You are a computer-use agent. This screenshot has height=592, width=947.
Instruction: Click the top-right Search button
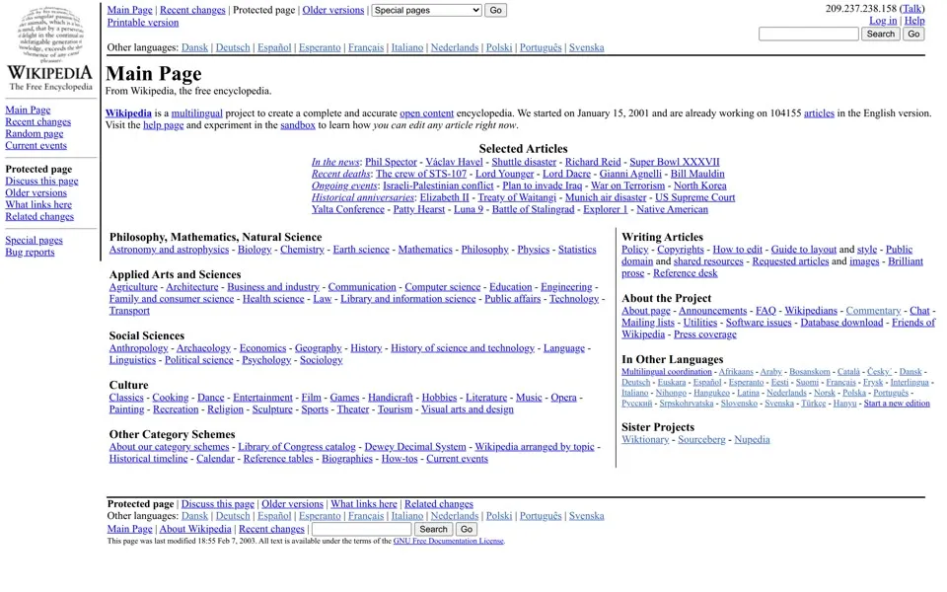click(881, 34)
